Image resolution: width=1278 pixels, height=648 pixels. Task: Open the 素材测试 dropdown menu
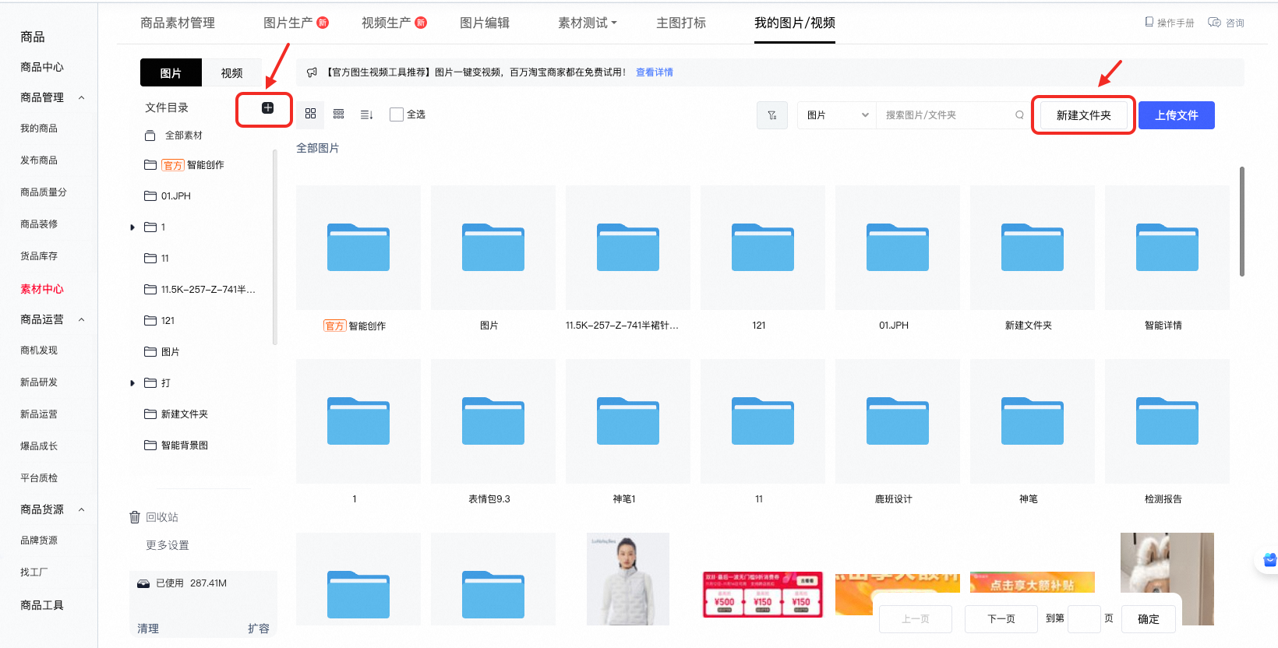[588, 23]
